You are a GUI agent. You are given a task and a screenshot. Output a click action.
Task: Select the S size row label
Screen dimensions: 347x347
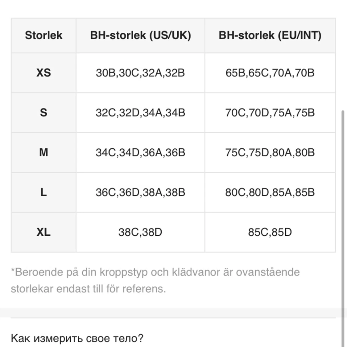pos(43,113)
